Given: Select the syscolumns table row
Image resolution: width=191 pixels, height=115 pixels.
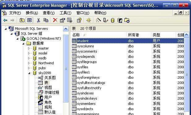Looking at the screenshot, I should click(x=128, y=46).
